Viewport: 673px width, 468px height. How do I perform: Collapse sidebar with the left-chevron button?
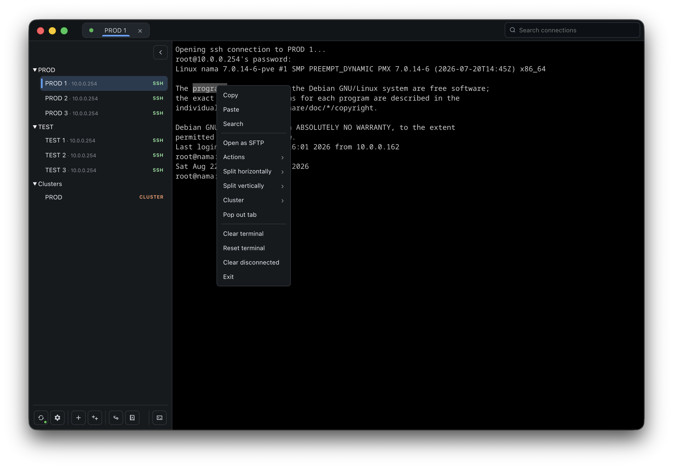click(x=161, y=53)
